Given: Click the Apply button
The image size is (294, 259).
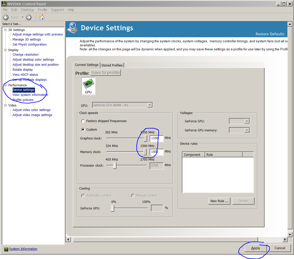Looking at the screenshot, I should [x=256, y=248].
